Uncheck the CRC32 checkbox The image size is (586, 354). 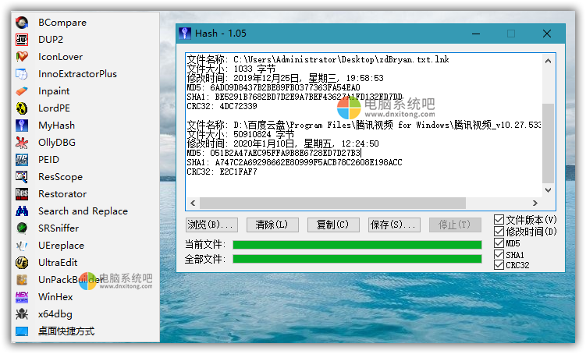pyautogui.click(x=499, y=265)
